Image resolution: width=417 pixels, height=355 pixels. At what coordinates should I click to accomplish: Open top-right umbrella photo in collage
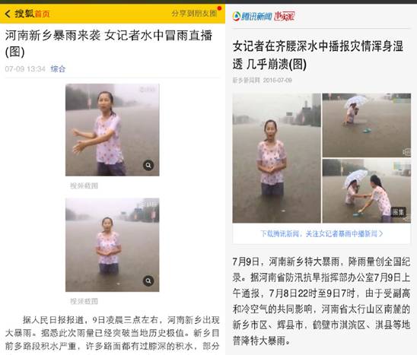[x=367, y=125]
